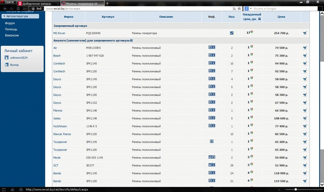This screenshot has height=192, width=324.
Task: Open the SCT brand link
Action: (x=56, y=165)
